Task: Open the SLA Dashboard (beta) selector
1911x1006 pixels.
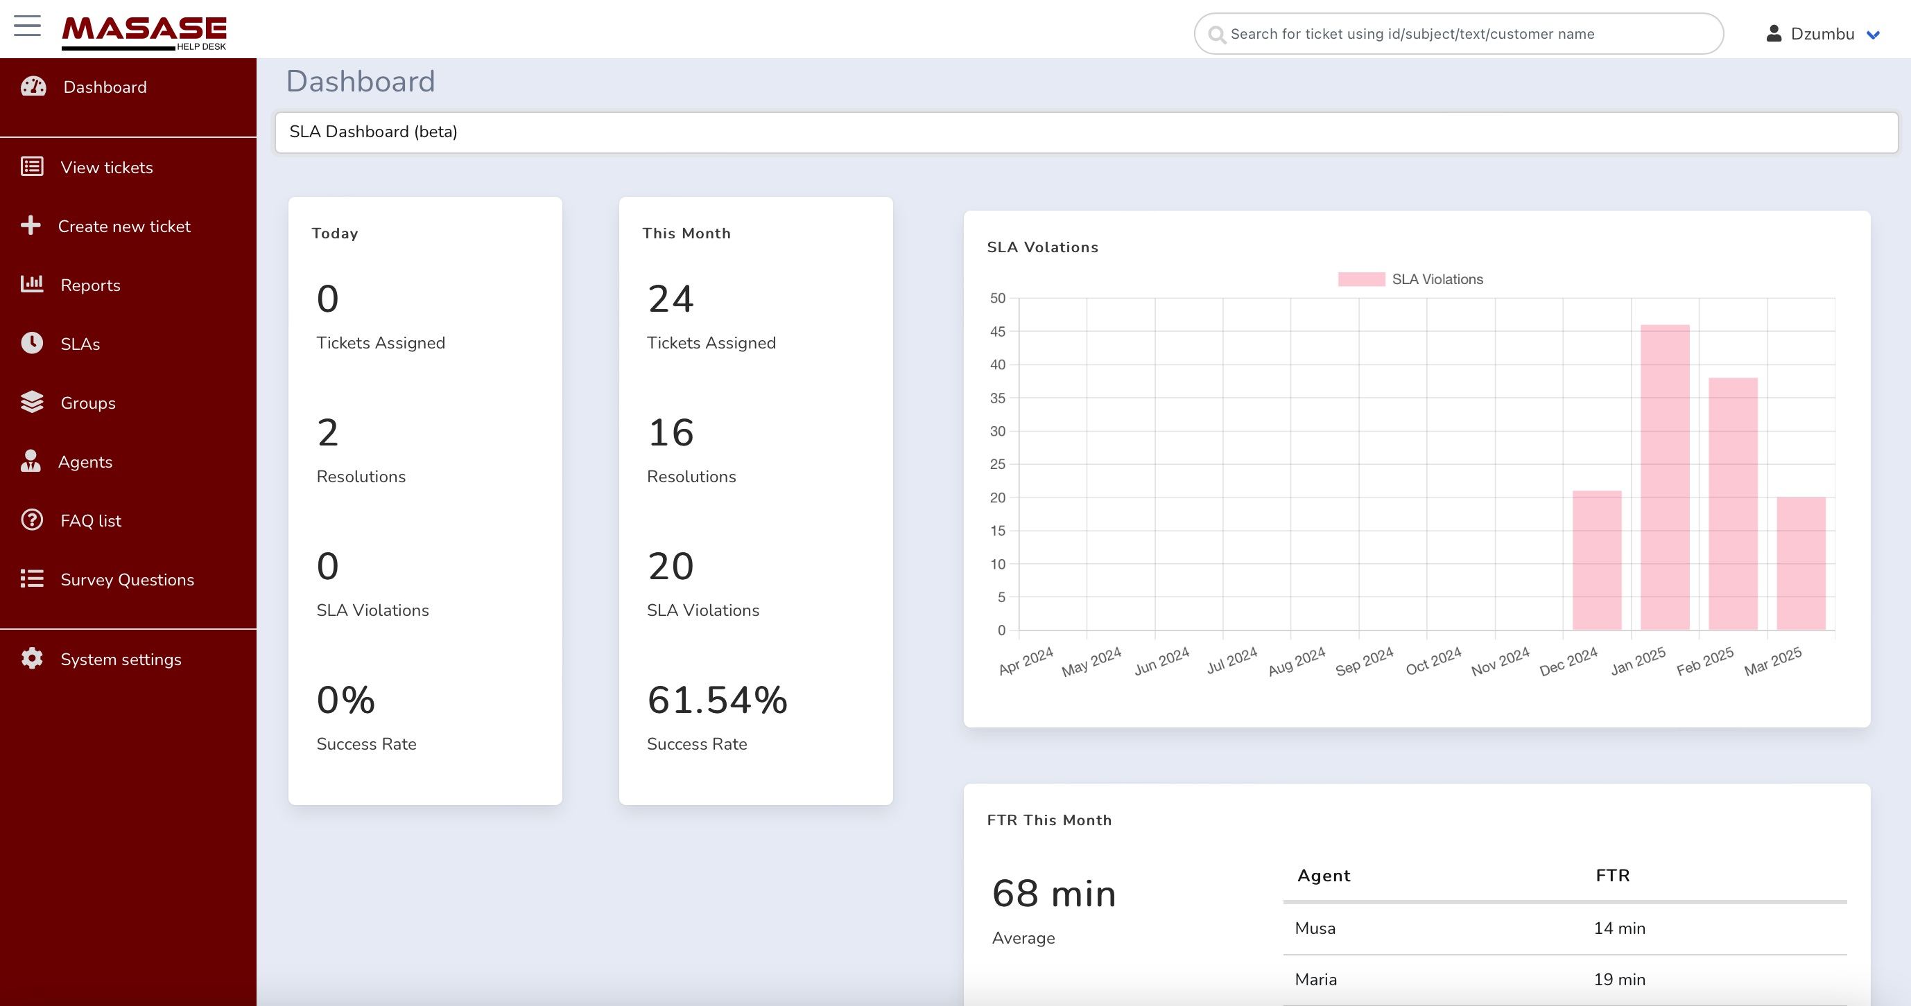Action: coord(1085,132)
